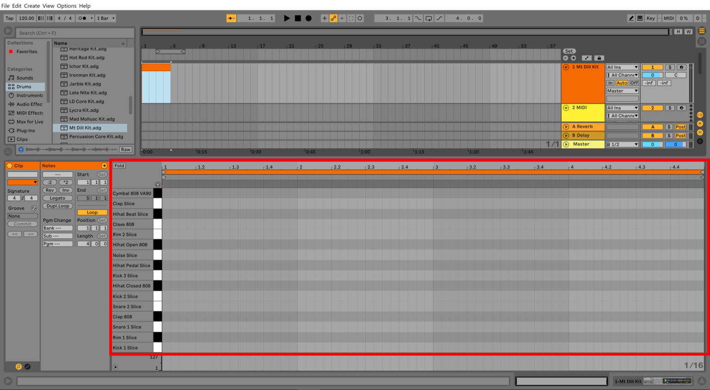Show the I-O mixer section icon on right

pos(700,115)
